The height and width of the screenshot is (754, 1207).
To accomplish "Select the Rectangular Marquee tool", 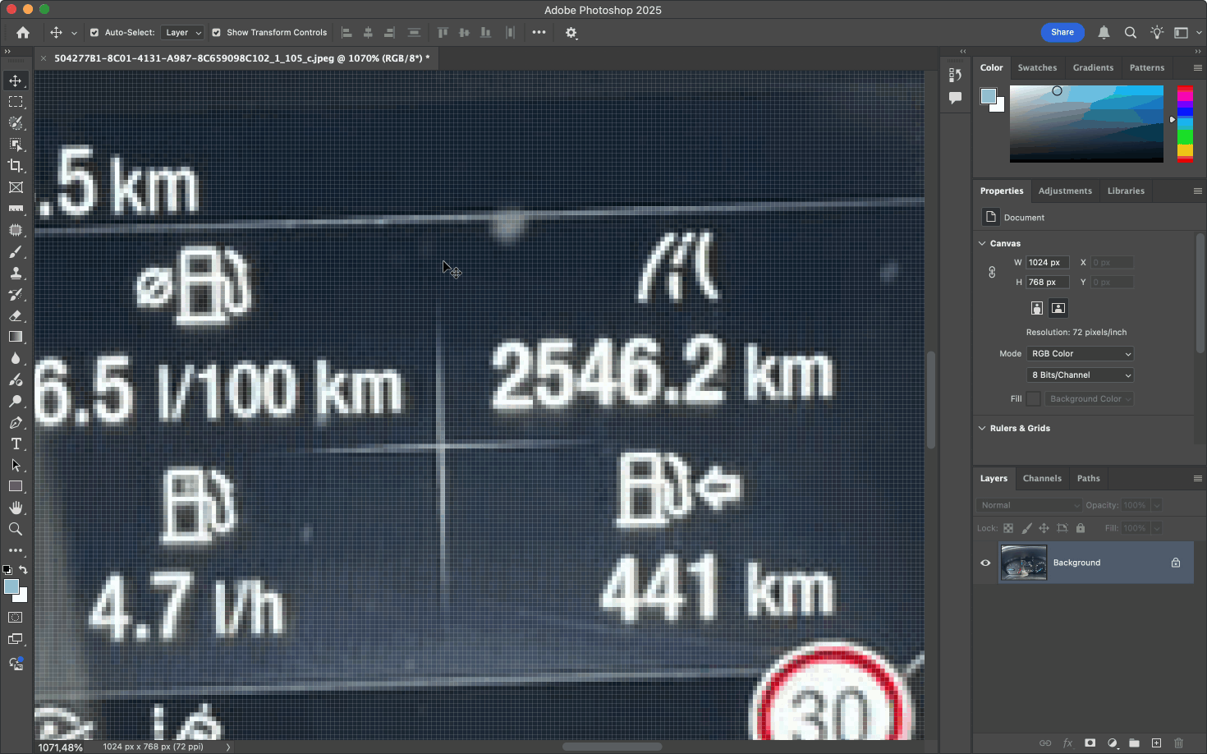I will point(16,102).
